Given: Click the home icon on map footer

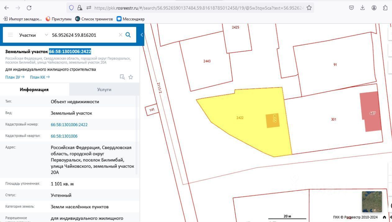Looking at the screenshot, I should 384,217.
